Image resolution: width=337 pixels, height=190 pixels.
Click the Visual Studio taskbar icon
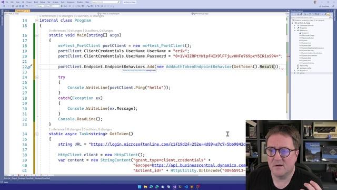coord(174,186)
